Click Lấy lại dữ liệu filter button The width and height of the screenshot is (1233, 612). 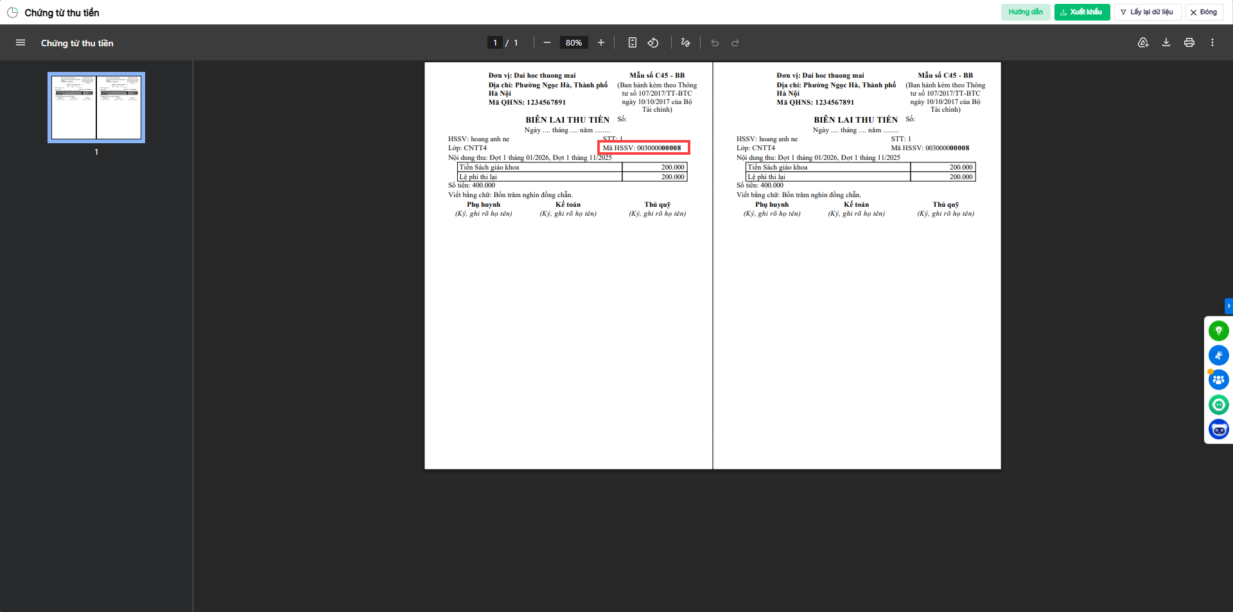1147,12
